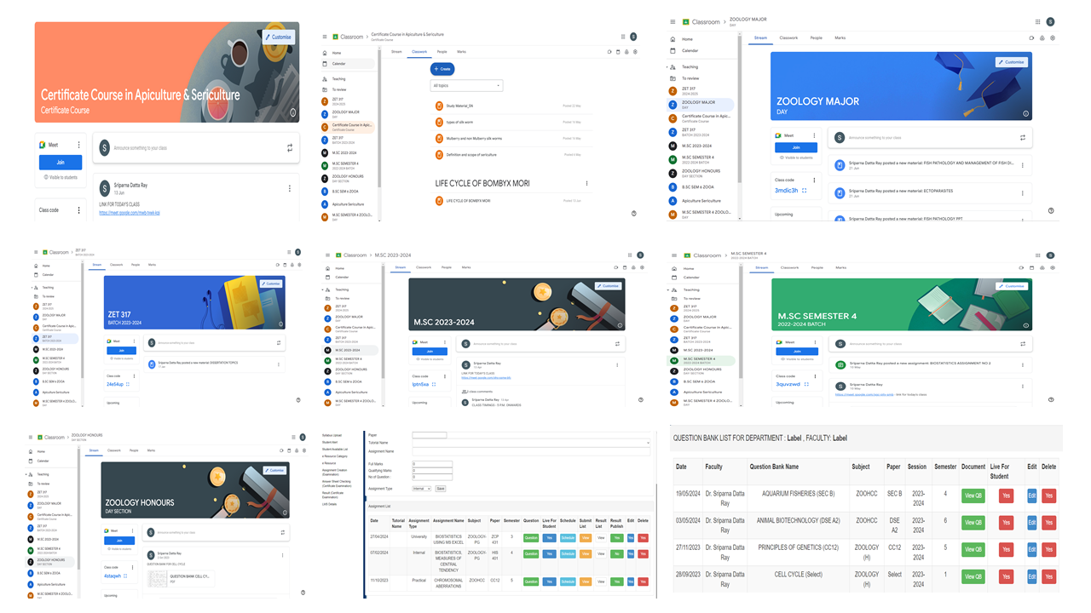1091x613 pixels.
Task: Join Meet in Certificate Course banner window
Action: 61,162
